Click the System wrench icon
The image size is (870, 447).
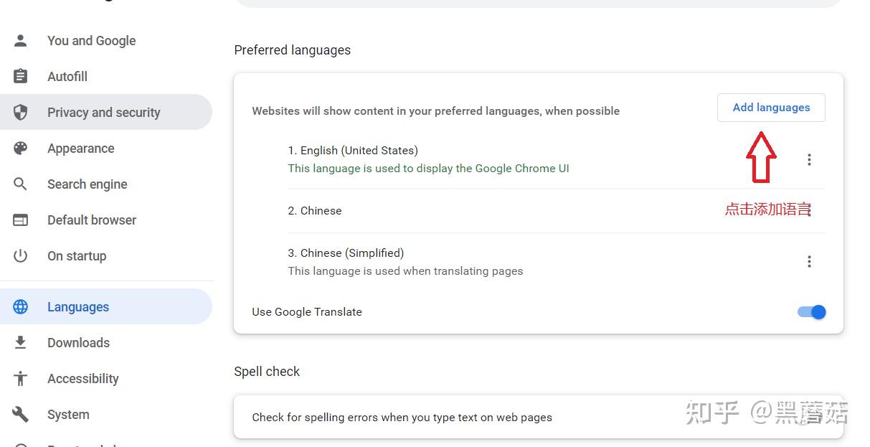pyautogui.click(x=21, y=415)
